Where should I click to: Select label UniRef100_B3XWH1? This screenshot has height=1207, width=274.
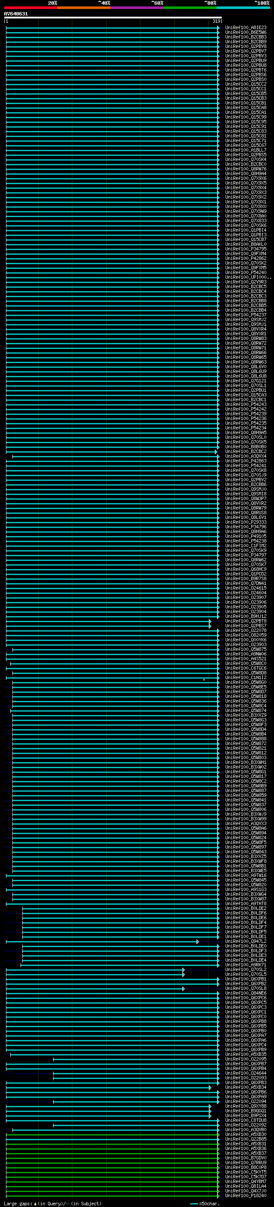[x=245, y=762]
